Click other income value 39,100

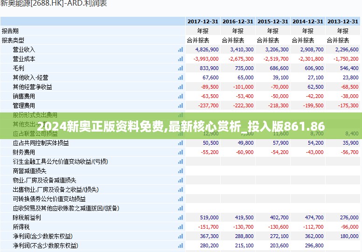(281, 77)
